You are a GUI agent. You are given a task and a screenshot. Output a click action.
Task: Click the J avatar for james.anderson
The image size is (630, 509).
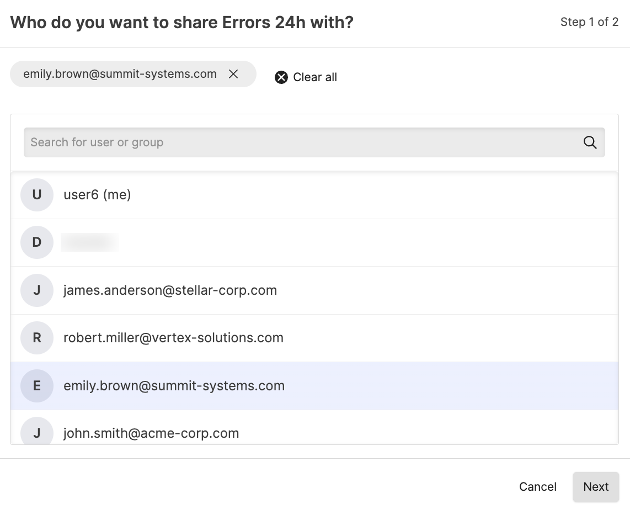click(x=37, y=290)
